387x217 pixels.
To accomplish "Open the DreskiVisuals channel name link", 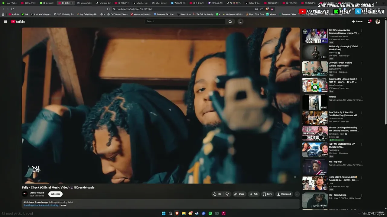I will pos(37,193).
